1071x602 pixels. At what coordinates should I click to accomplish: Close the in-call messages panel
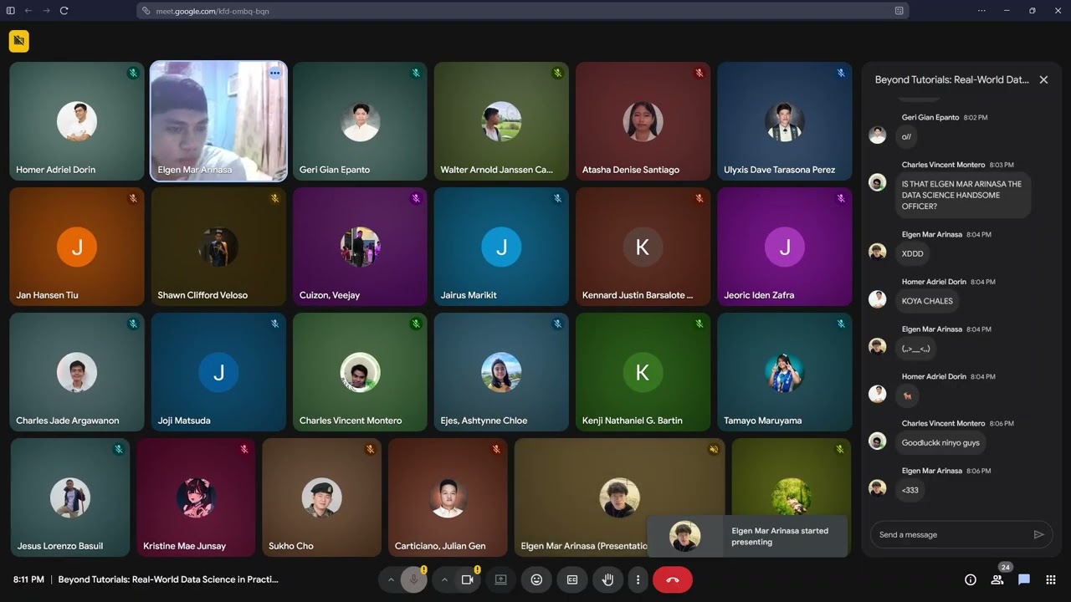[x=1043, y=79]
